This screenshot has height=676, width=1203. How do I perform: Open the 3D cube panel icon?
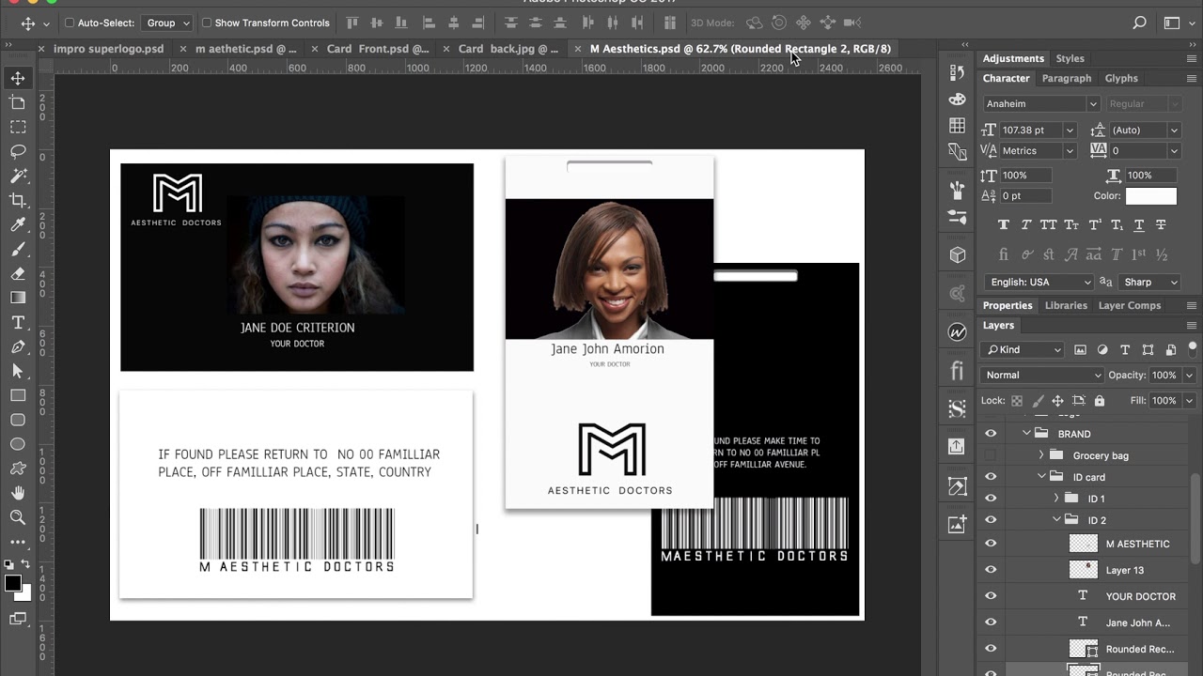tap(957, 254)
